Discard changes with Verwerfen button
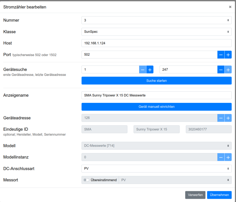Screen dimensions: 236x202 point(195,195)
